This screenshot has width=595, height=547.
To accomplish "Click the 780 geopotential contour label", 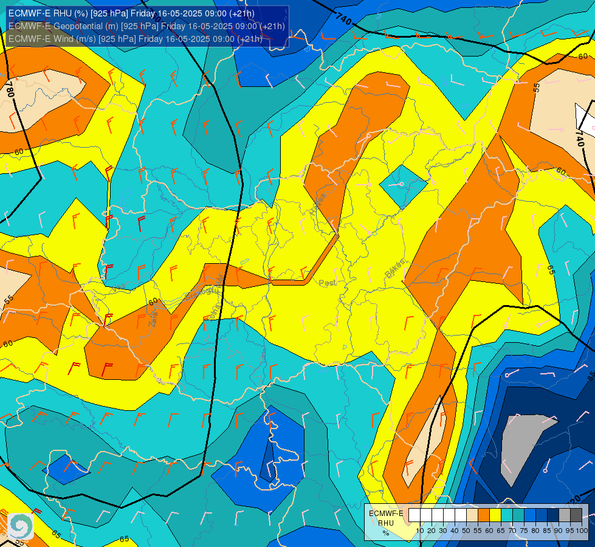I will click(10, 89).
